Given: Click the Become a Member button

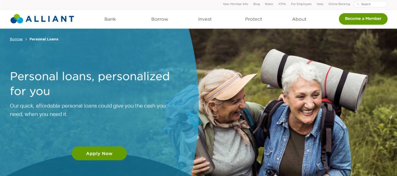Looking at the screenshot, I should (x=363, y=19).
